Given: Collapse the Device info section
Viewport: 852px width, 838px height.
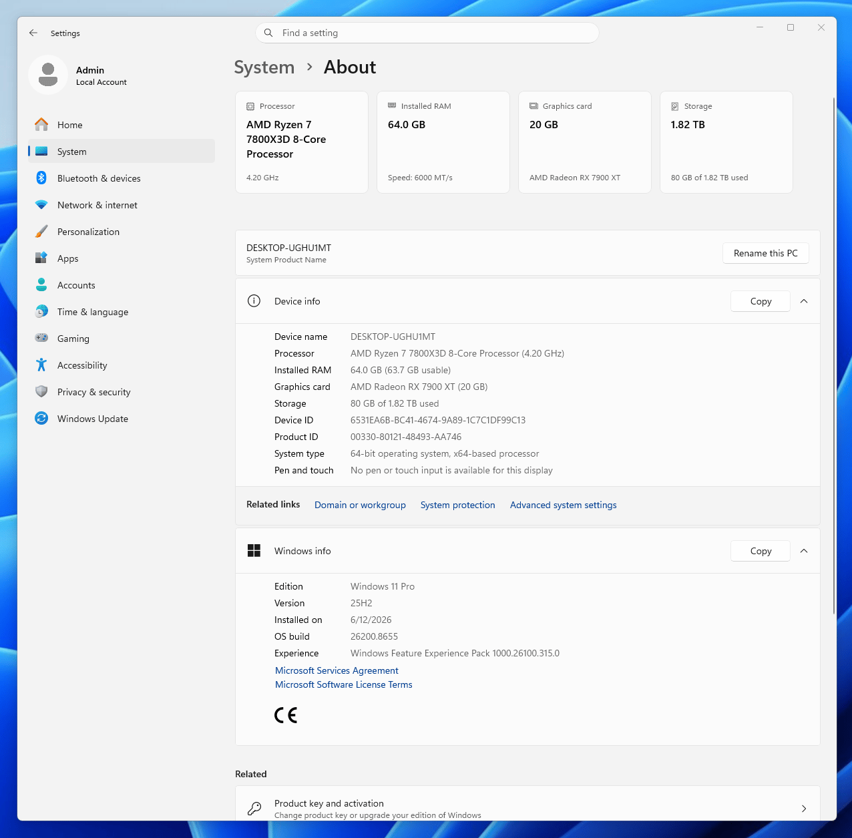Looking at the screenshot, I should [804, 301].
